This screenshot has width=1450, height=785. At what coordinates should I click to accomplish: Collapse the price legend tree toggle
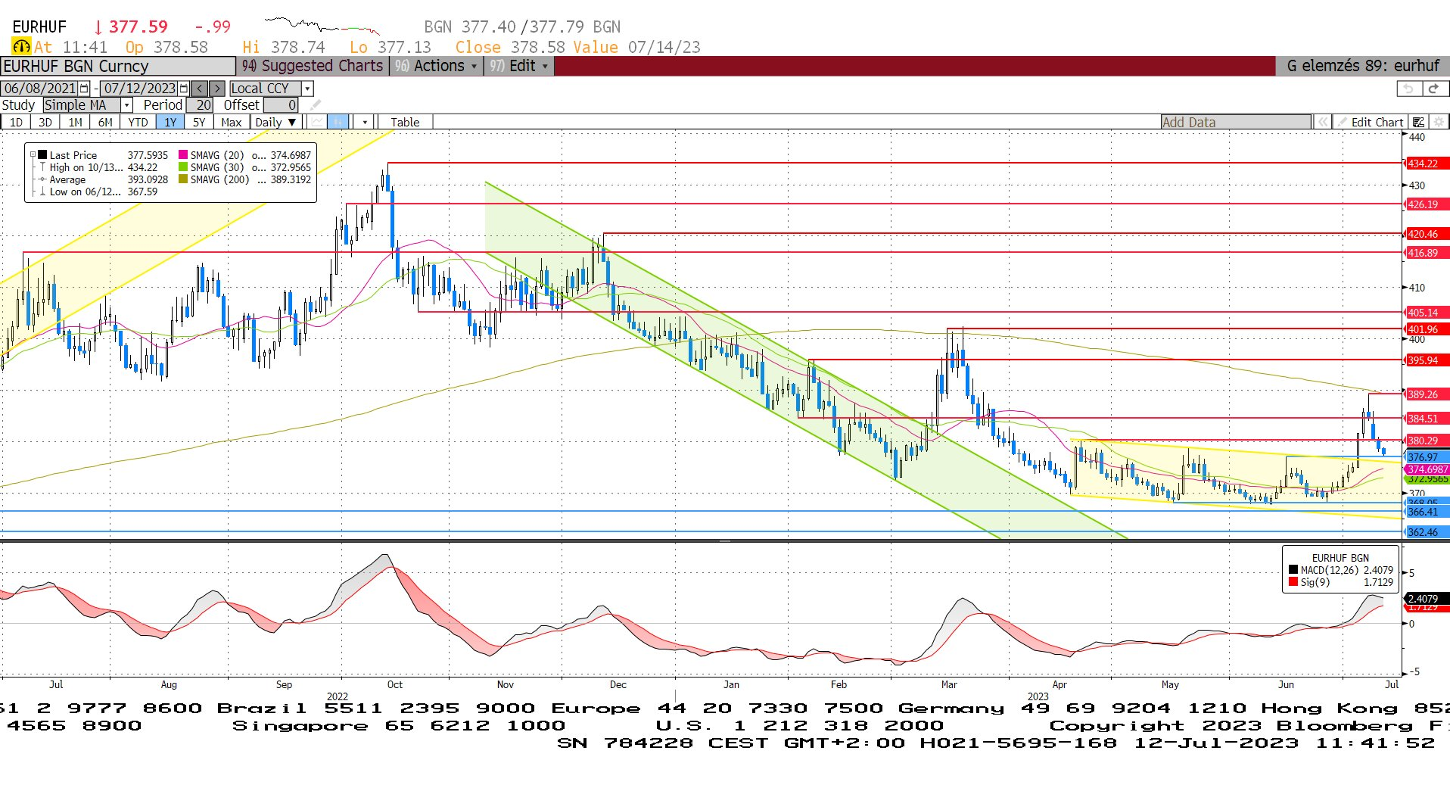(33, 155)
